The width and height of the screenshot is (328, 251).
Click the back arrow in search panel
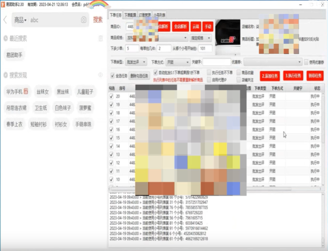point(5,20)
